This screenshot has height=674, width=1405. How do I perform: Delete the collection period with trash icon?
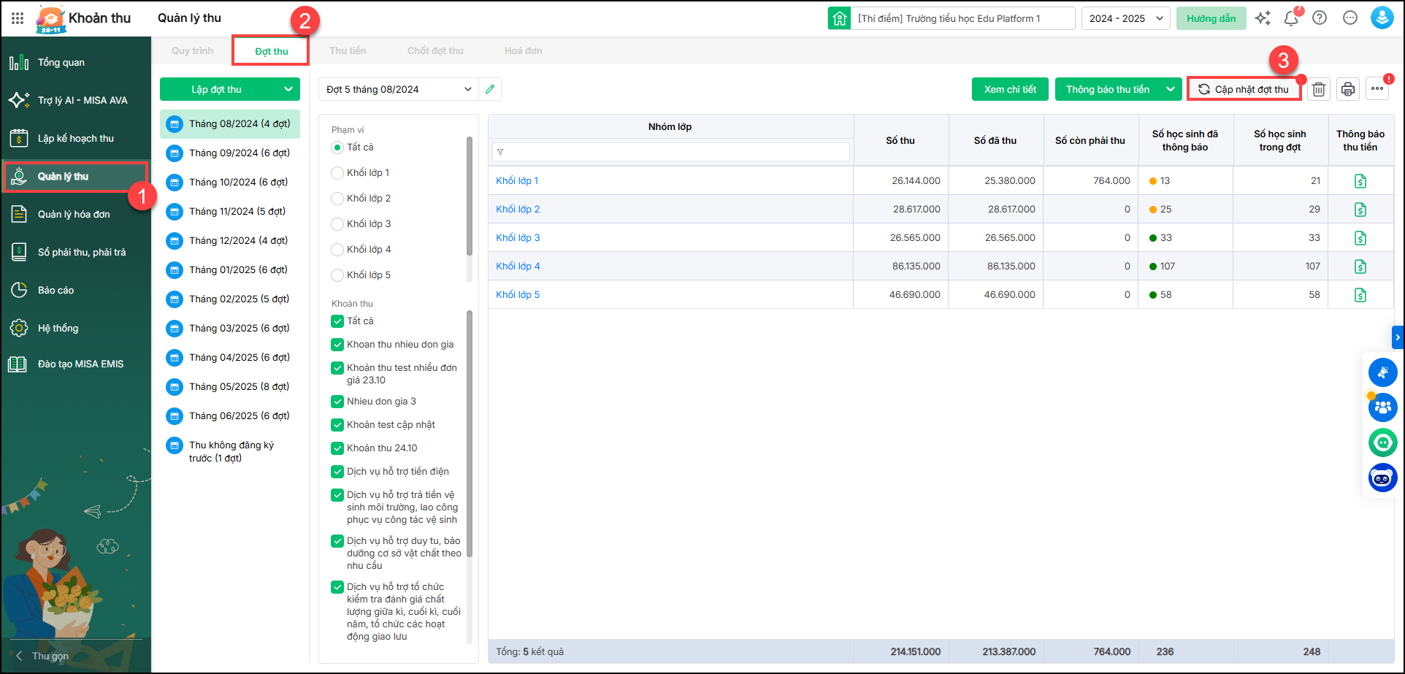(x=1319, y=89)
